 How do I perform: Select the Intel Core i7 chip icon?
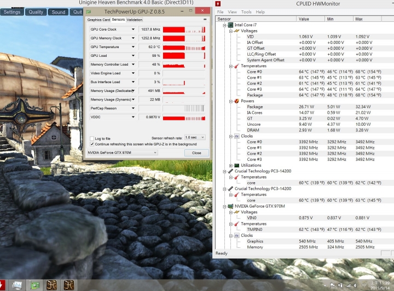[230, 25]
